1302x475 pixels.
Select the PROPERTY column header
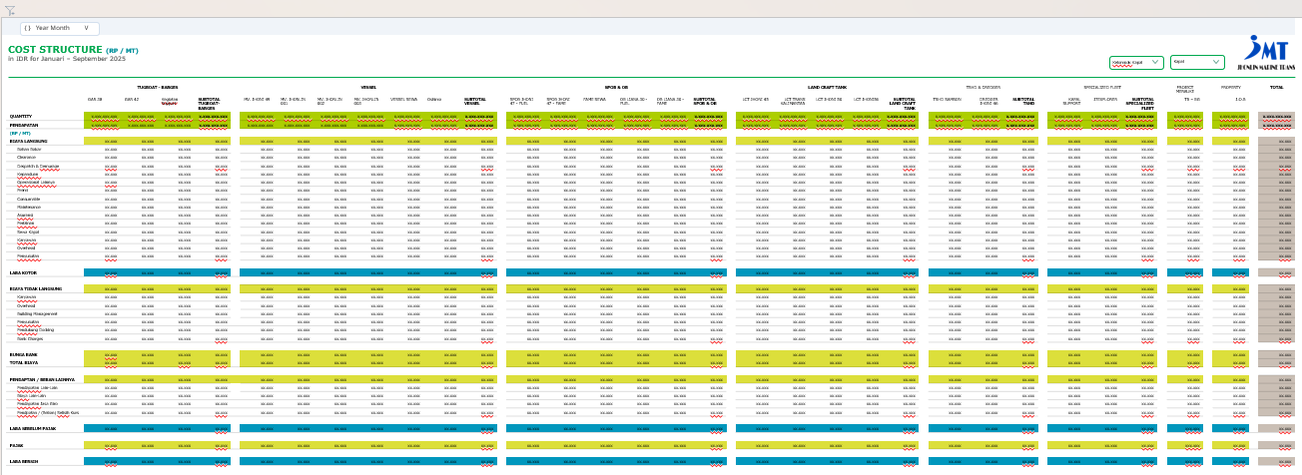[x=1231, y=88]
